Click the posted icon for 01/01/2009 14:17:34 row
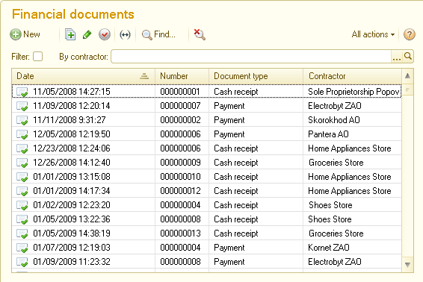This screenshot has height=282, width=423. tap(22, 191)
